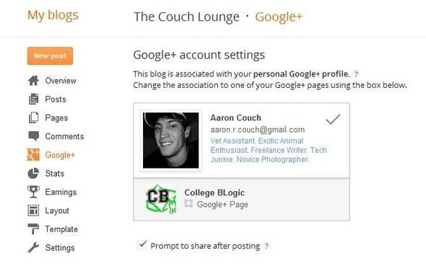Image resolution: width=426 pixels, height=271 pixels.
Task: Open the Stats pie chart icon
Action: click(x=33, y=174)
